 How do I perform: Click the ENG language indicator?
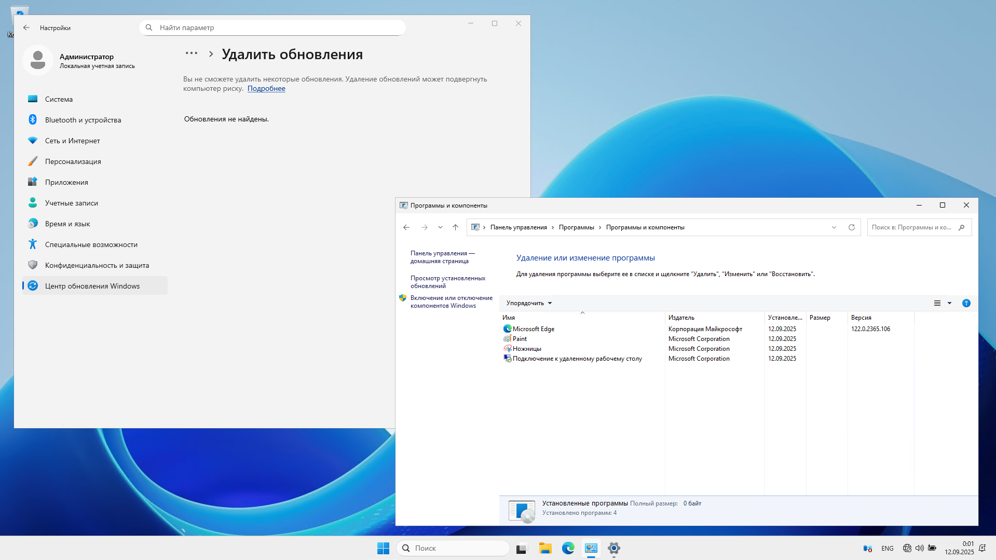click(888, 548)
